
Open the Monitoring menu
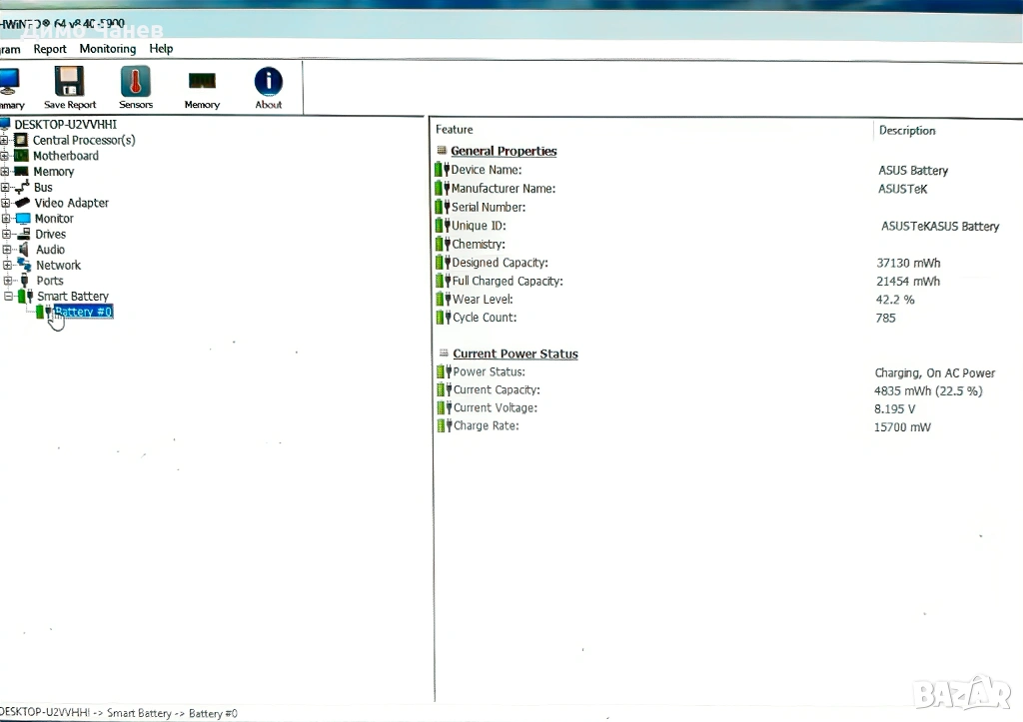107,49
